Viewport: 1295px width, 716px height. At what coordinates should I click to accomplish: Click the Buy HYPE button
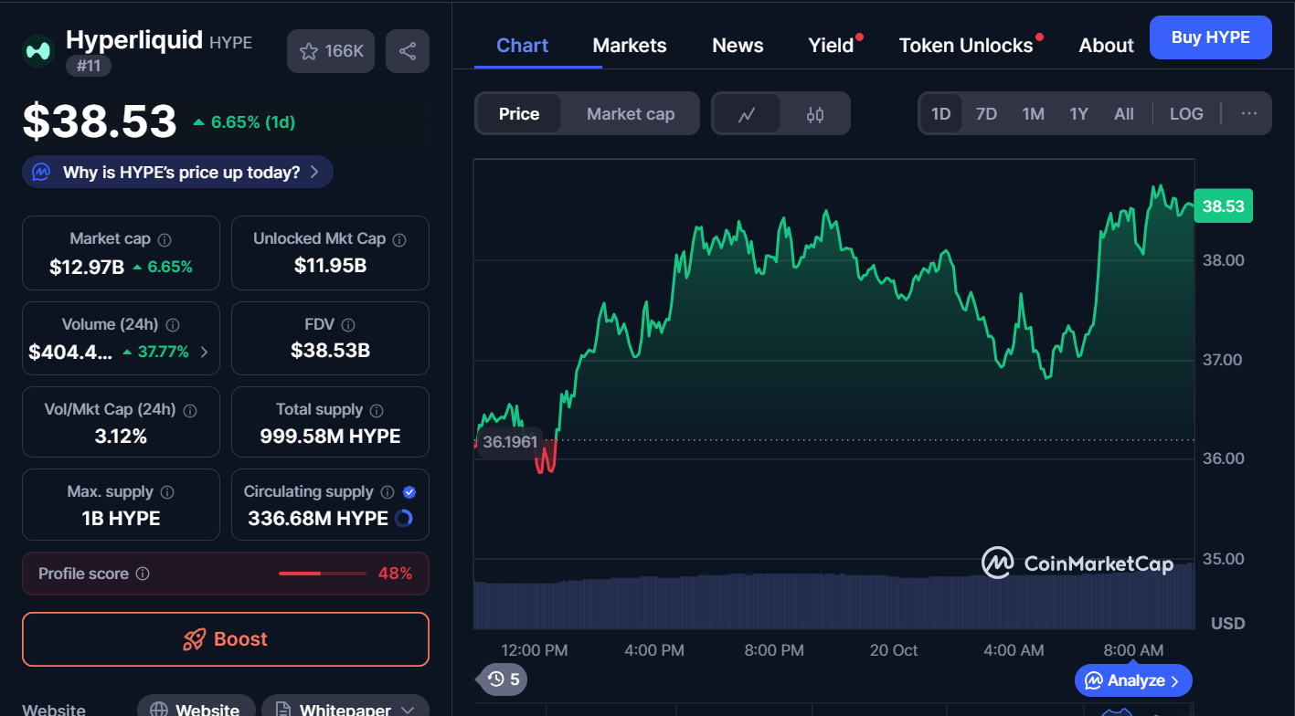tap(1209, 37)
